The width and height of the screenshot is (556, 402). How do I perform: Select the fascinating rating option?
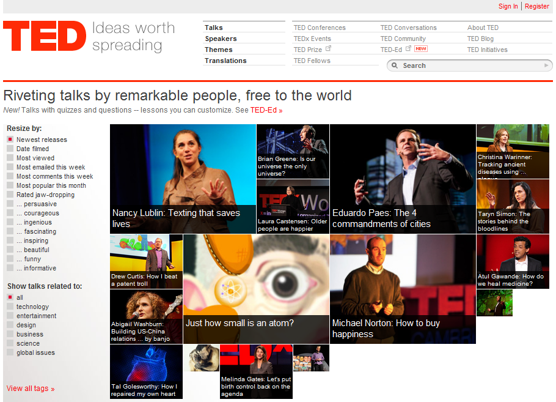pyautogui.click(x=10, y=231)
